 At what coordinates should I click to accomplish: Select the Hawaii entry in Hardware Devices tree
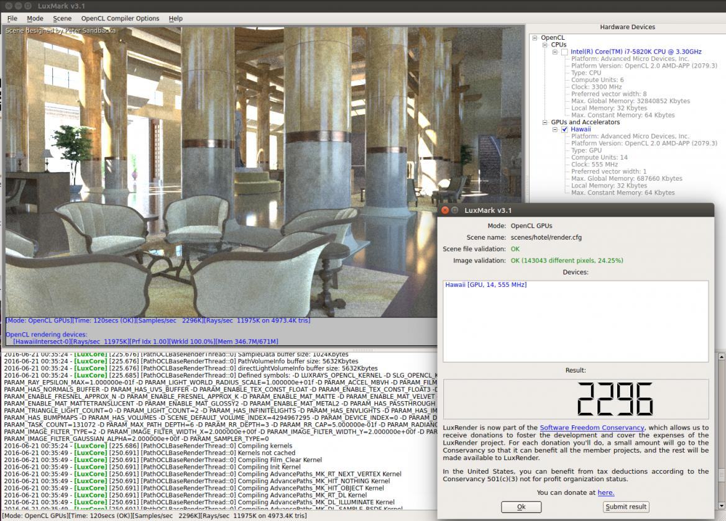(x=581, y=130)
